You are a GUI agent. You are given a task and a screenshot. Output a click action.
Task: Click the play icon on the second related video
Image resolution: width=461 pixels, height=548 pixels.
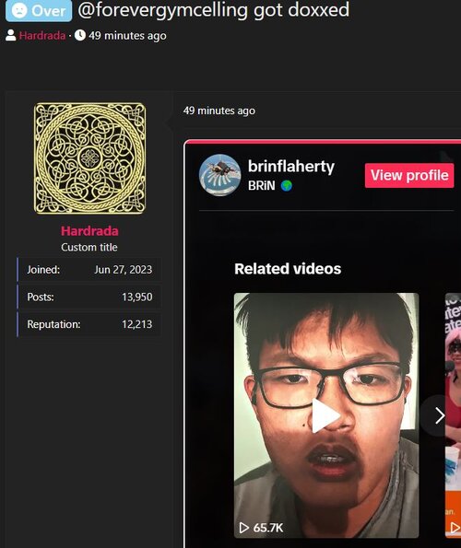pyautogui.click(x=455, y=528)
